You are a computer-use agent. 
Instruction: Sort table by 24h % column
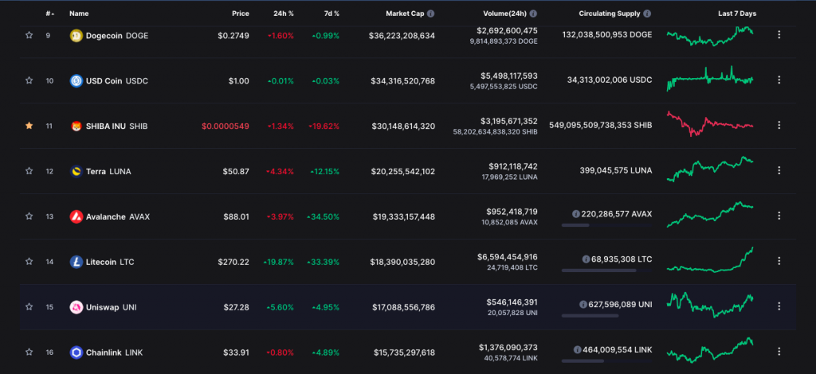pos(284,14)
